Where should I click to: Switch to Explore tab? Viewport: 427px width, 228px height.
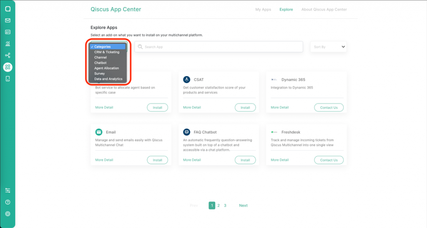[x=286, y=10]
